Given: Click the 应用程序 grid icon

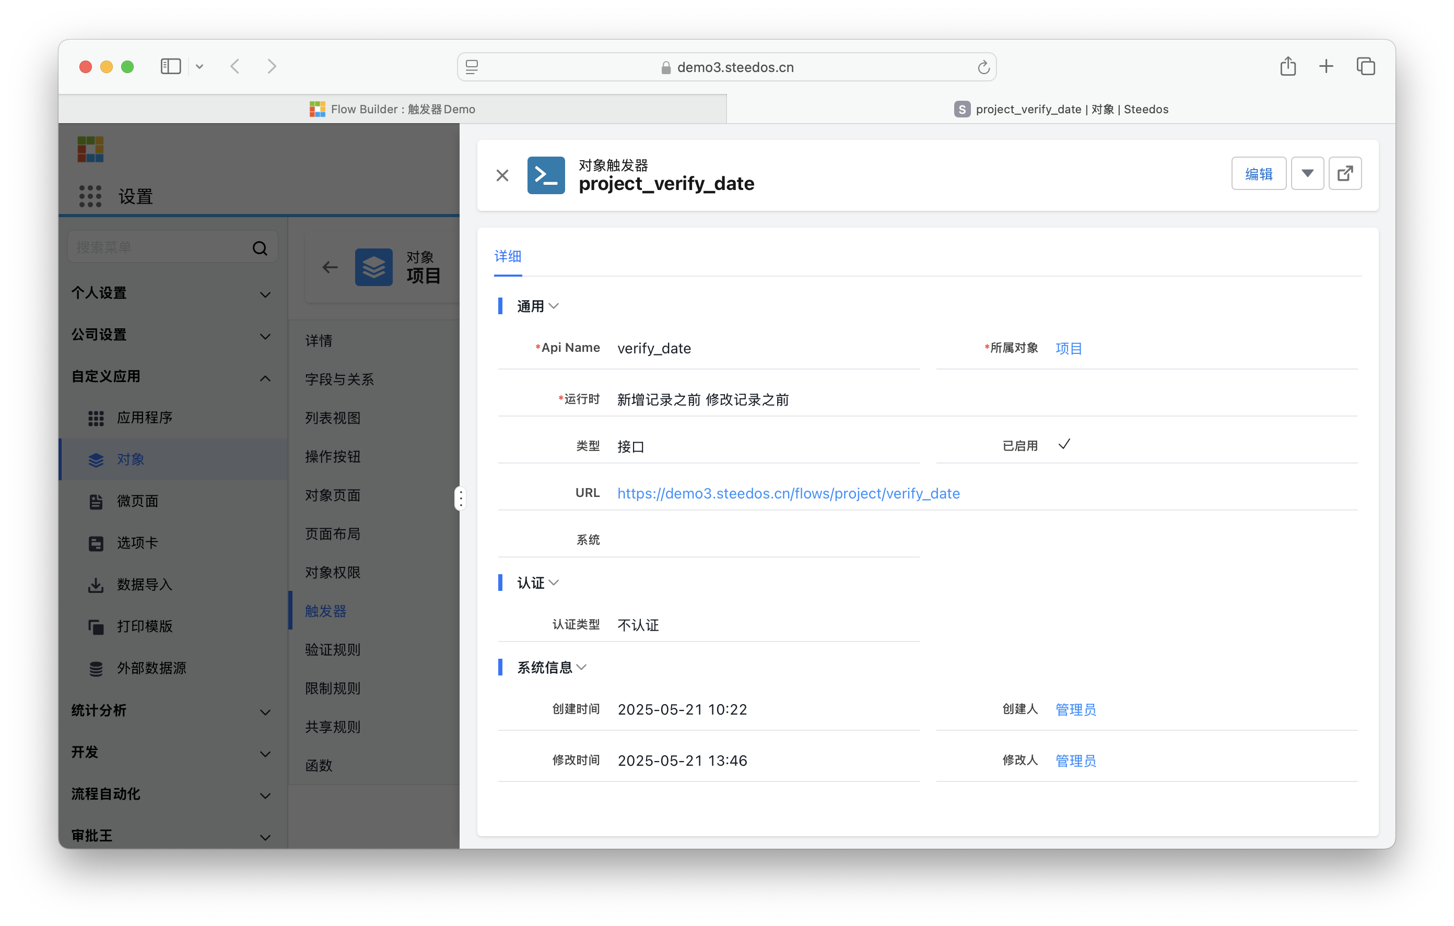Looking at the screenshot, I should coord(96,418).
